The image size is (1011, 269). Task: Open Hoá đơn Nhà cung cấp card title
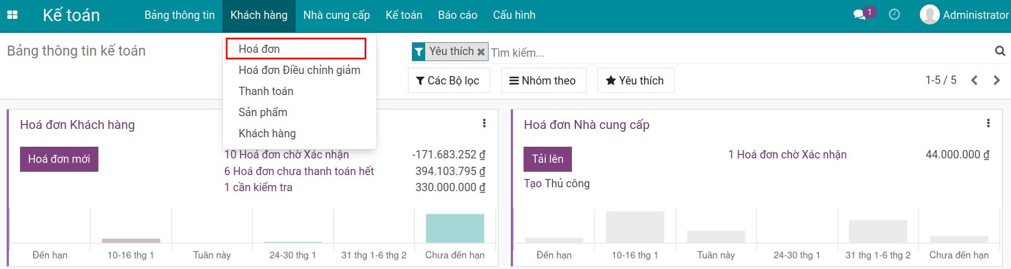click(x=586, y=124)
